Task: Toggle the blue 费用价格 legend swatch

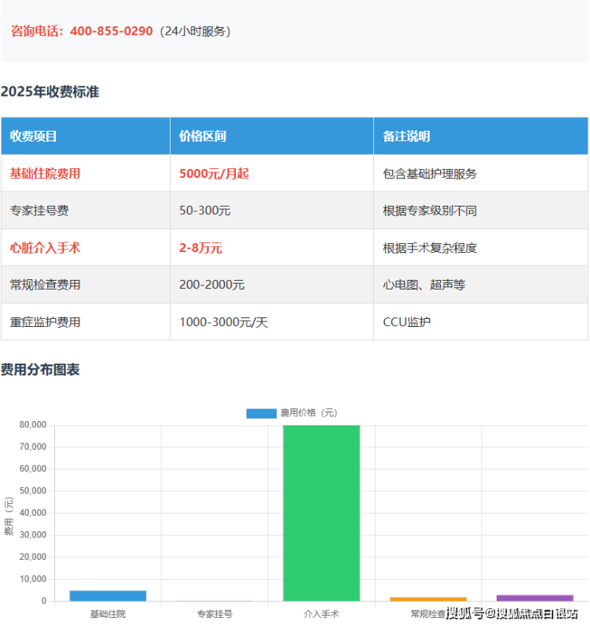Action: (x=261, y=413)
